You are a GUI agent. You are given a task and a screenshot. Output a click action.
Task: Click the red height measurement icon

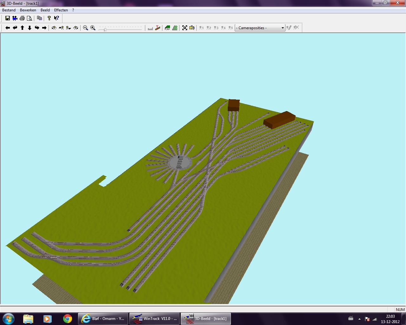(x=158, y=28)
